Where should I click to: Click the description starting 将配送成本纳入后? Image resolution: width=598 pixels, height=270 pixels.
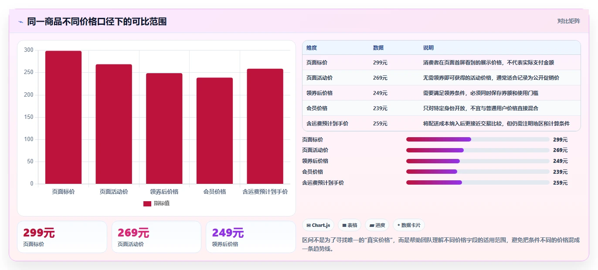[496, 124]
